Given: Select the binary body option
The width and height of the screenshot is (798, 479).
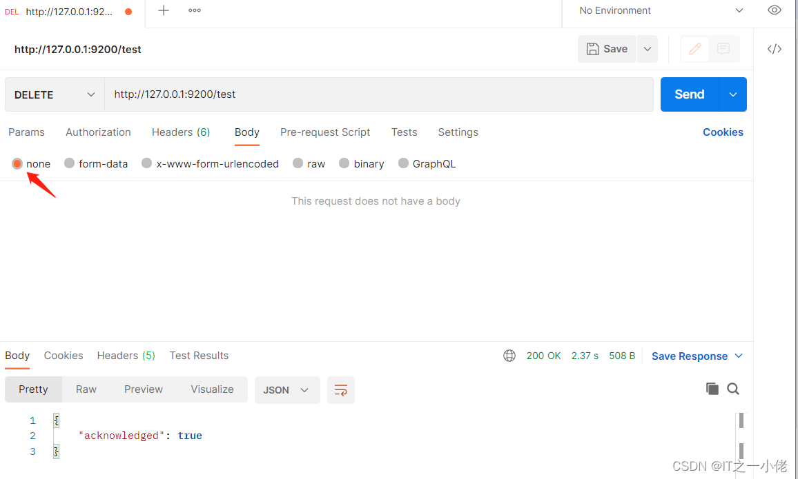Looking at the screenshot, I should (344, 163).
